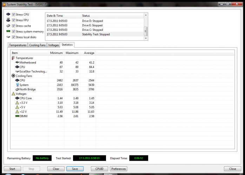
Task: Click the triangle icon for +3.3 V
Action: (17, 103)
